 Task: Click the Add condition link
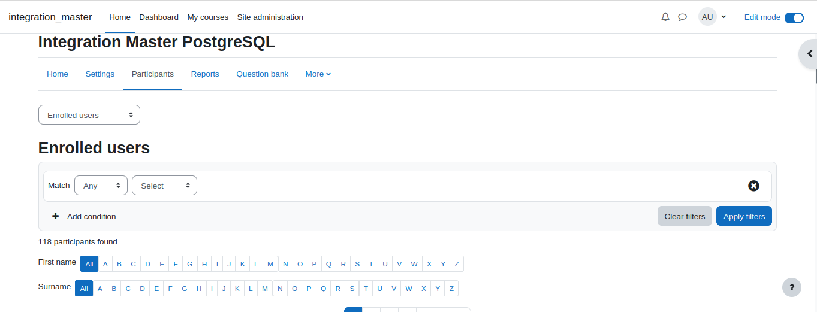coord(92,216)
